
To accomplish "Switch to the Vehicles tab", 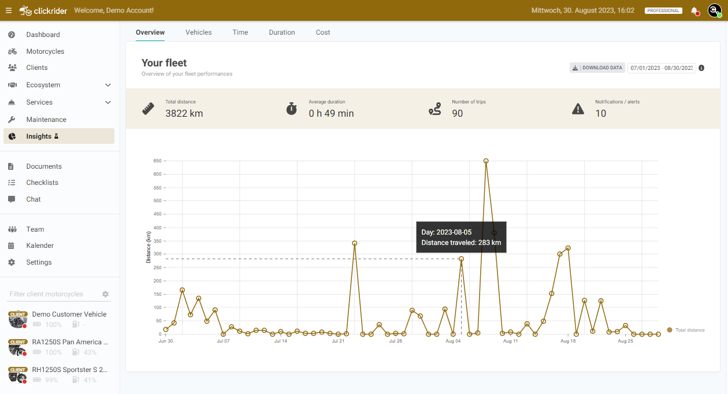I will click(x=198, y=32).
